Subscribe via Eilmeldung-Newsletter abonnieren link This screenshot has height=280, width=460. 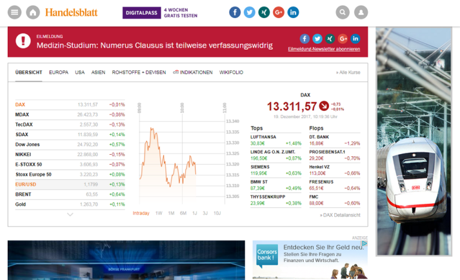coord(324,49)
